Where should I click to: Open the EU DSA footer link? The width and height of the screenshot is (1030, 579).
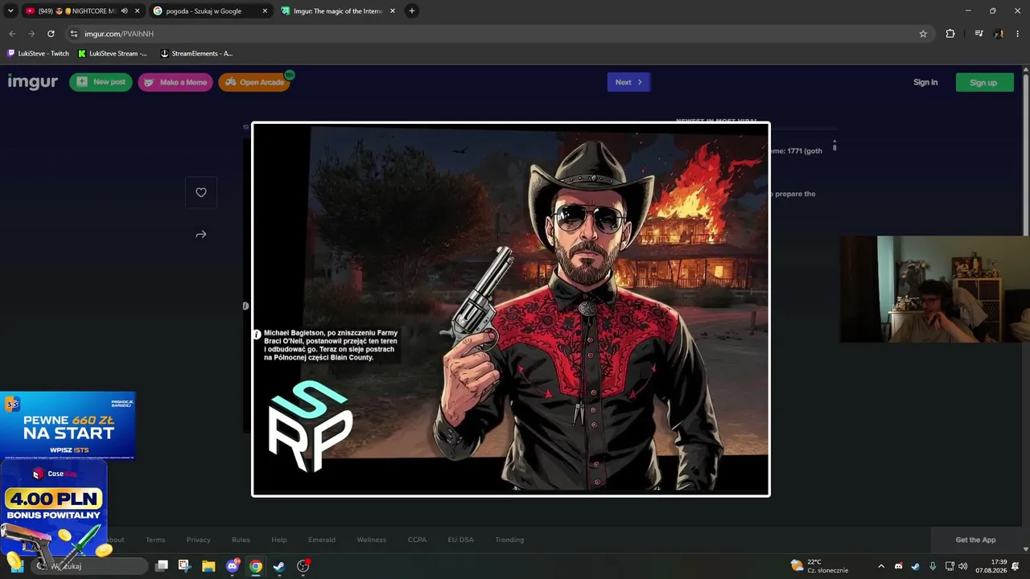[461, 540]
